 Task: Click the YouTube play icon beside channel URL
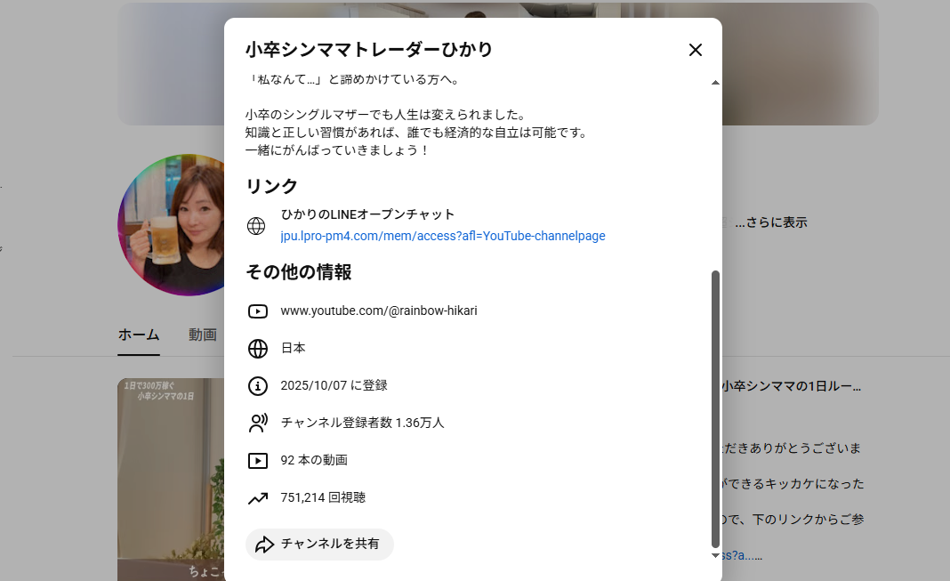click(258, 311)
